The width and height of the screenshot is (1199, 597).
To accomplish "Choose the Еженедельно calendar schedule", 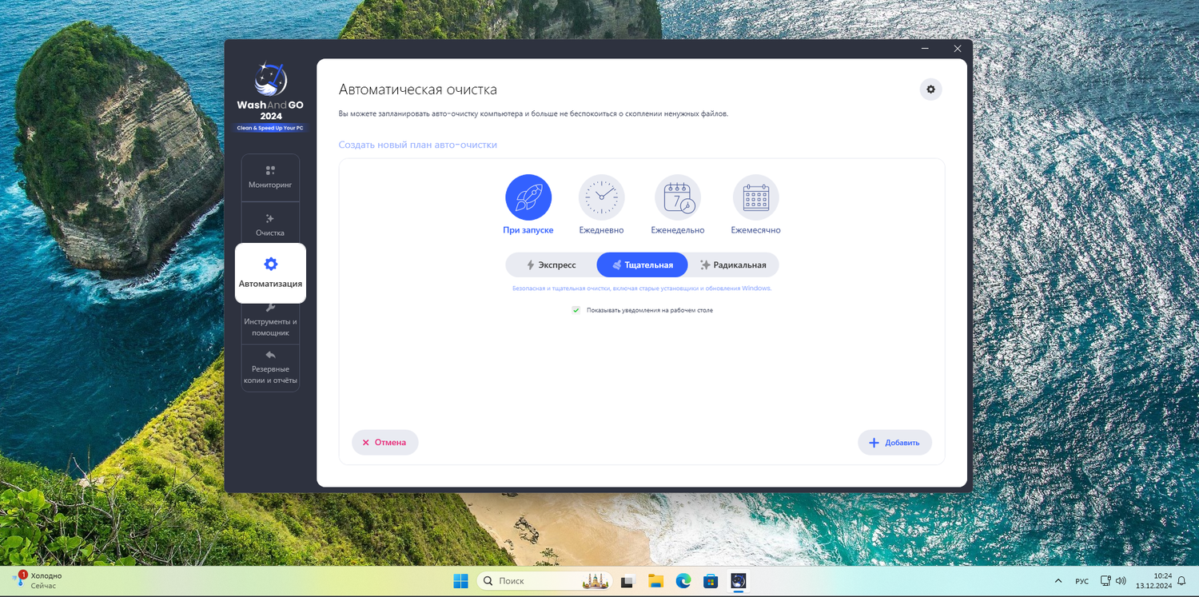I will (678, 205).
